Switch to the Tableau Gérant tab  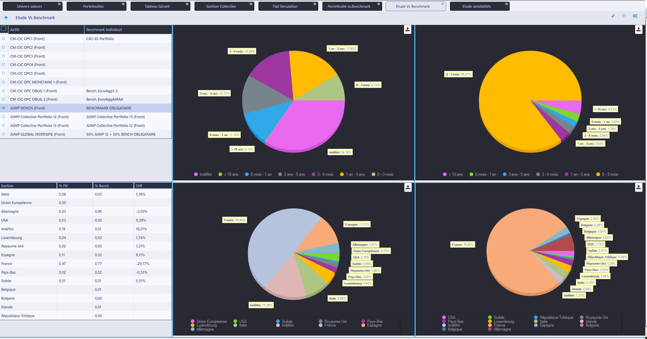pyautogui.click(x=160, y=6)
